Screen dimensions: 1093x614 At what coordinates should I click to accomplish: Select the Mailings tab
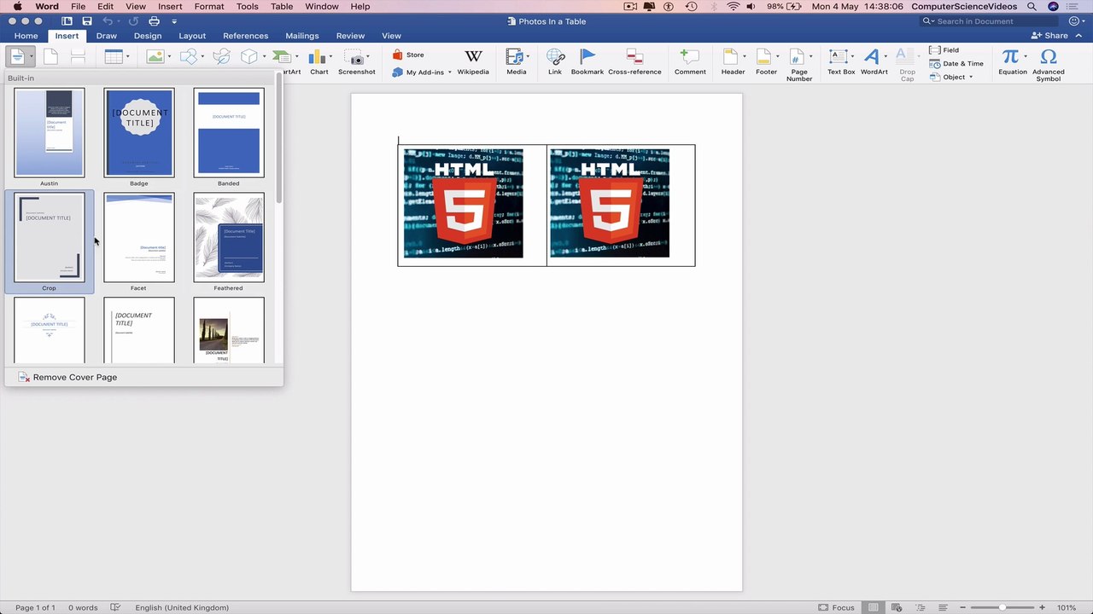tap(302, 36)
